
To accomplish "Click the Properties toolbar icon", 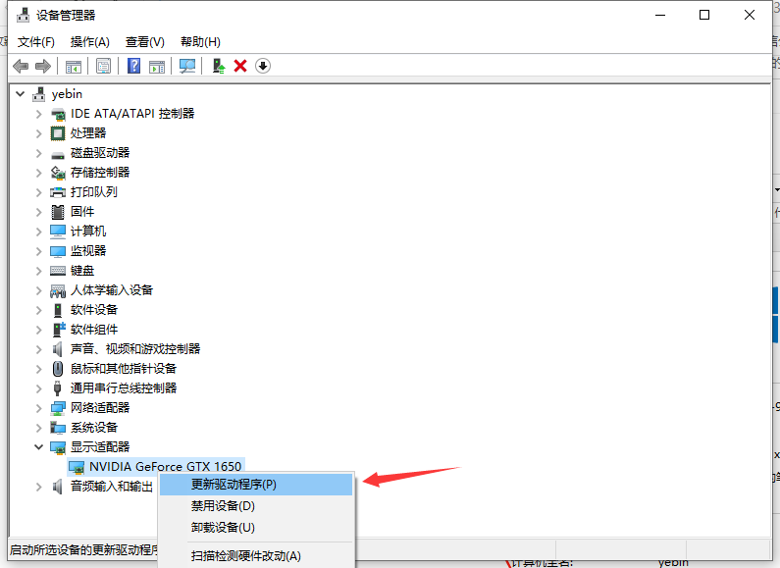I will coord(103,66).
